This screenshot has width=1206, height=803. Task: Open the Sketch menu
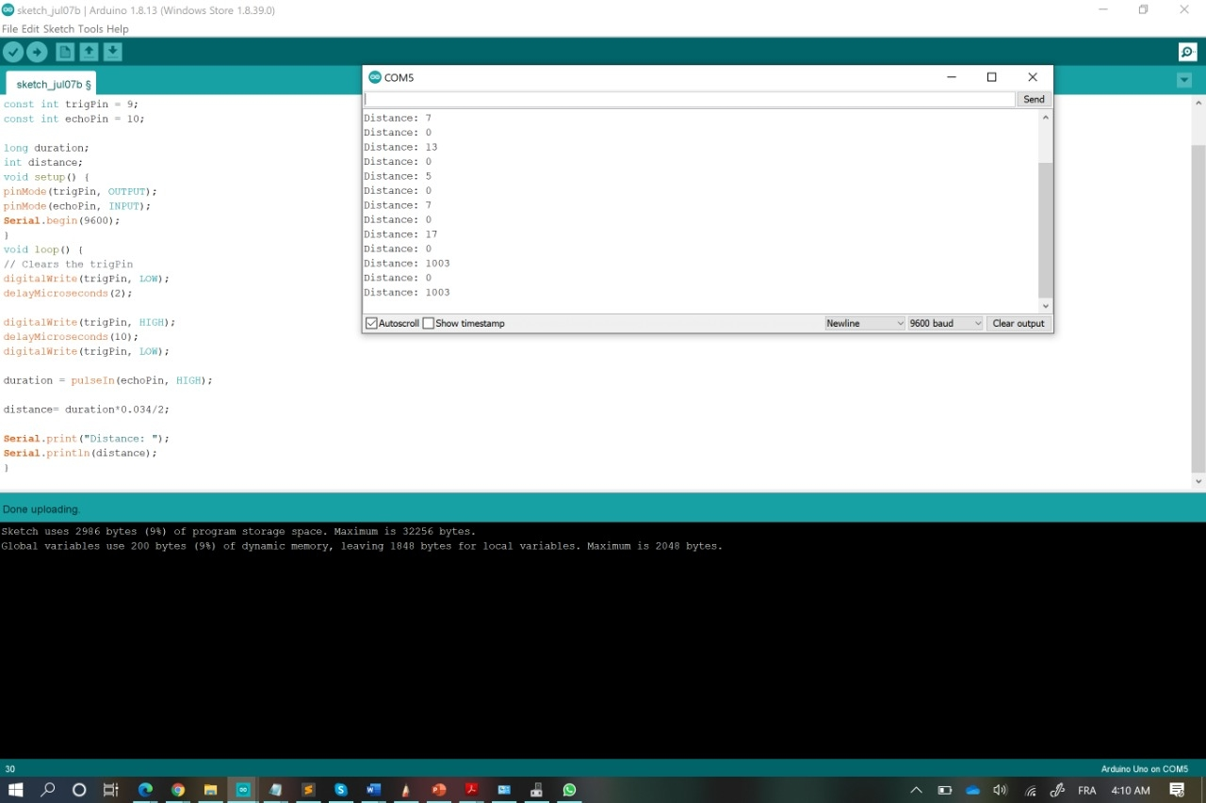[x=58, y=29]
